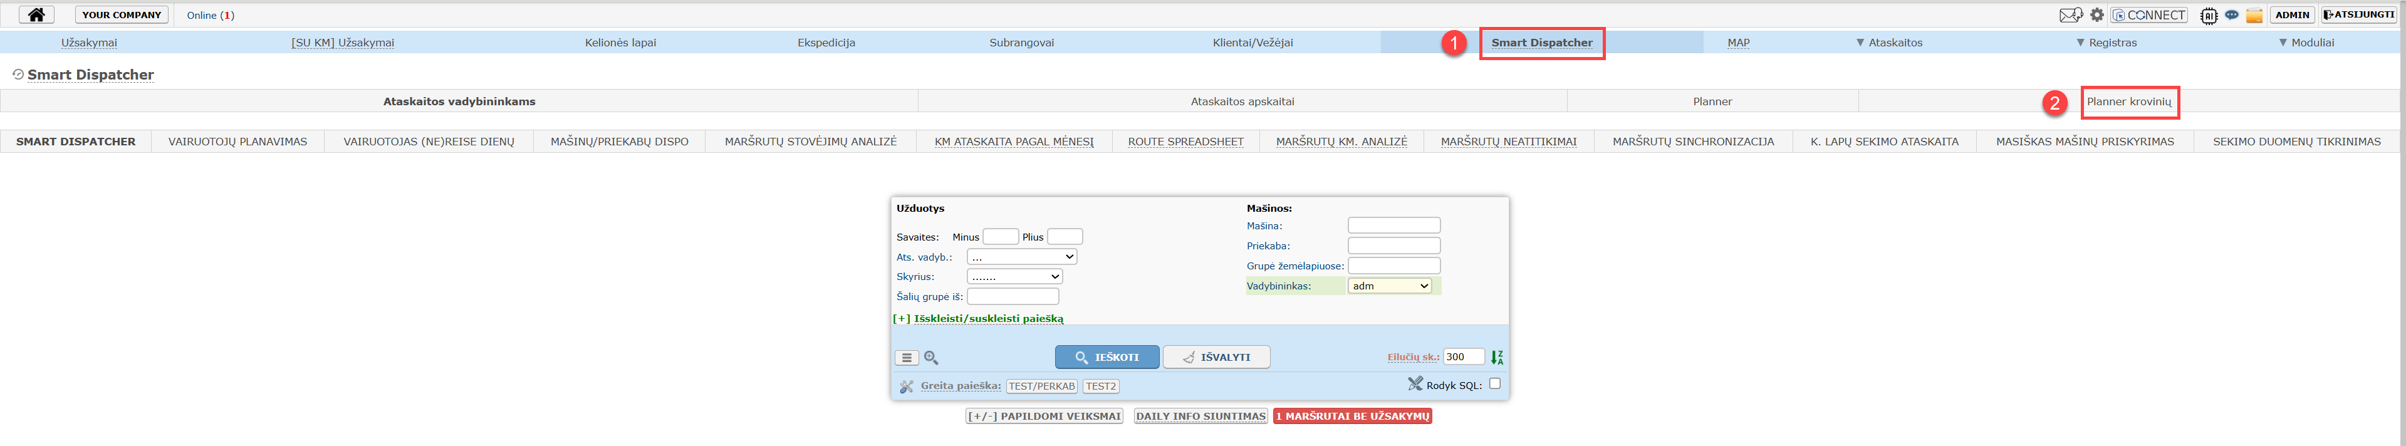Focus the Eilučių sk. field showing 300
Viewport: 2406px width, 446px height.
tap(1464, 356)
